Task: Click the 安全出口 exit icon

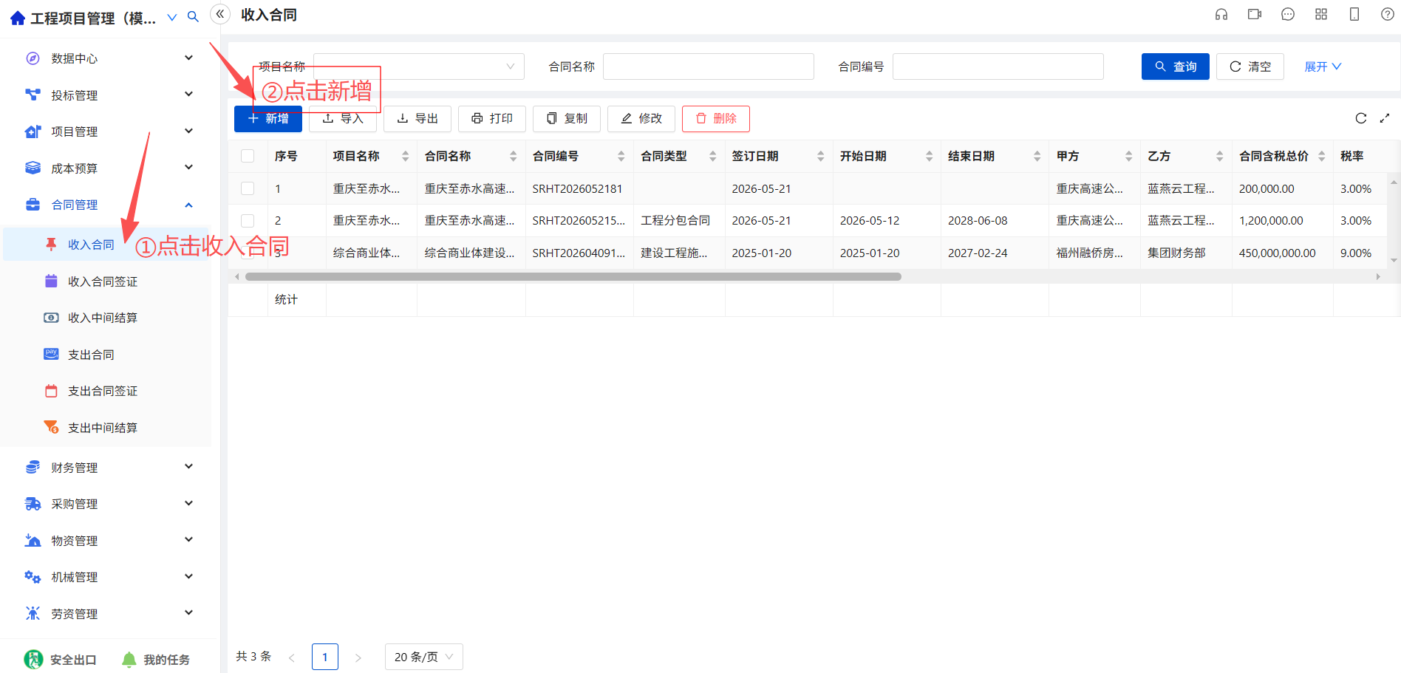Action: click(x=33, y=659)
